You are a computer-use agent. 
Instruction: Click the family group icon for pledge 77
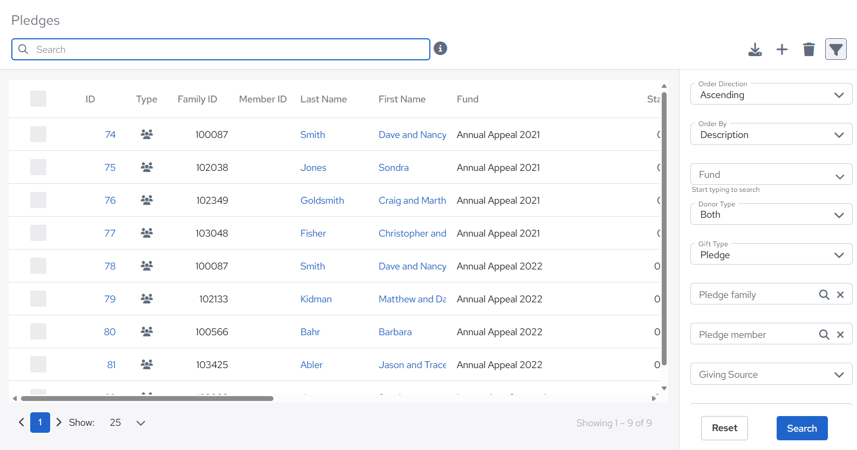(147, 233)
